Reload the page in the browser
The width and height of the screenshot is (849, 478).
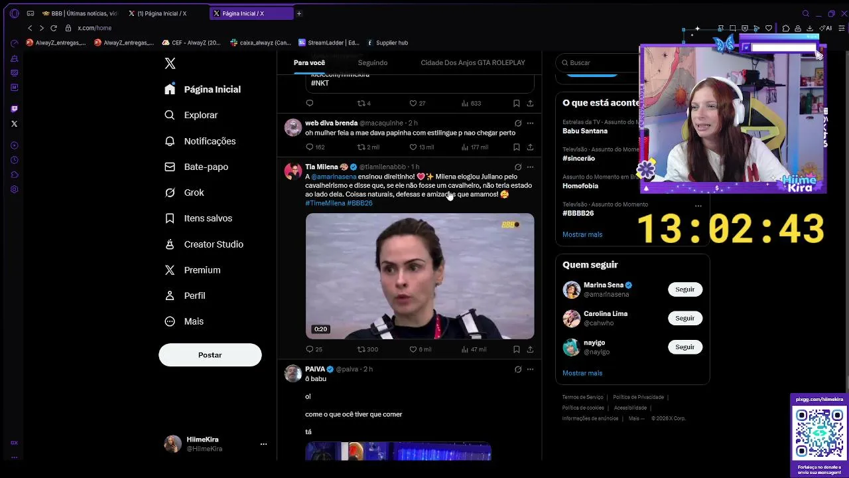pyautogui.click(x=54, y=28)
